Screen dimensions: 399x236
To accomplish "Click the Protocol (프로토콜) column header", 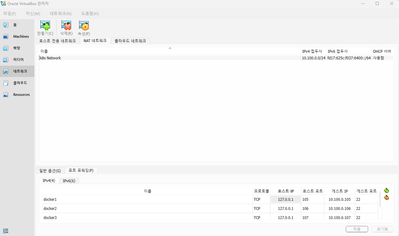I will pyautogui.click(x=261, y=191).
